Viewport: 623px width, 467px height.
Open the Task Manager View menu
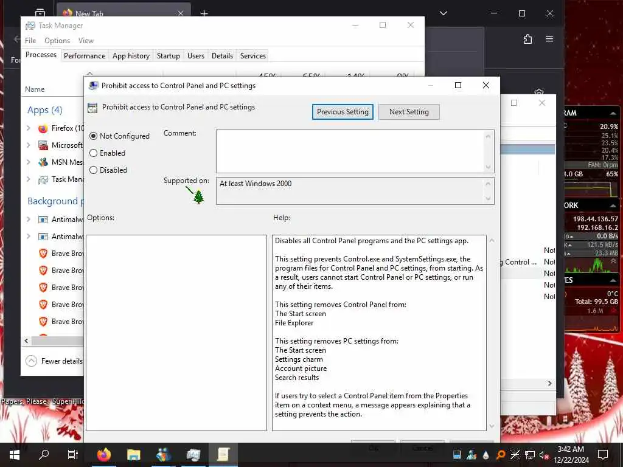pyautogui.click(x=86, y=41)
